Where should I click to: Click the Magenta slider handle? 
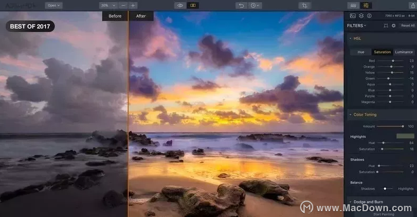point(390,102)
